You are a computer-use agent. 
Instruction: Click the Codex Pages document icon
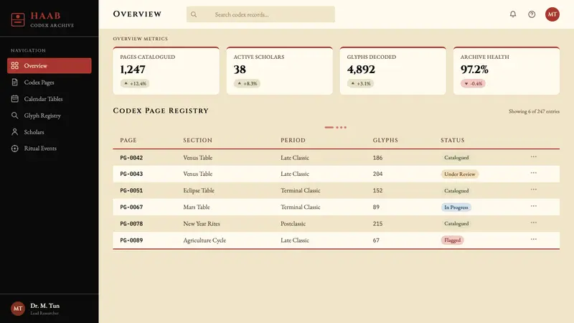point(14,82)
